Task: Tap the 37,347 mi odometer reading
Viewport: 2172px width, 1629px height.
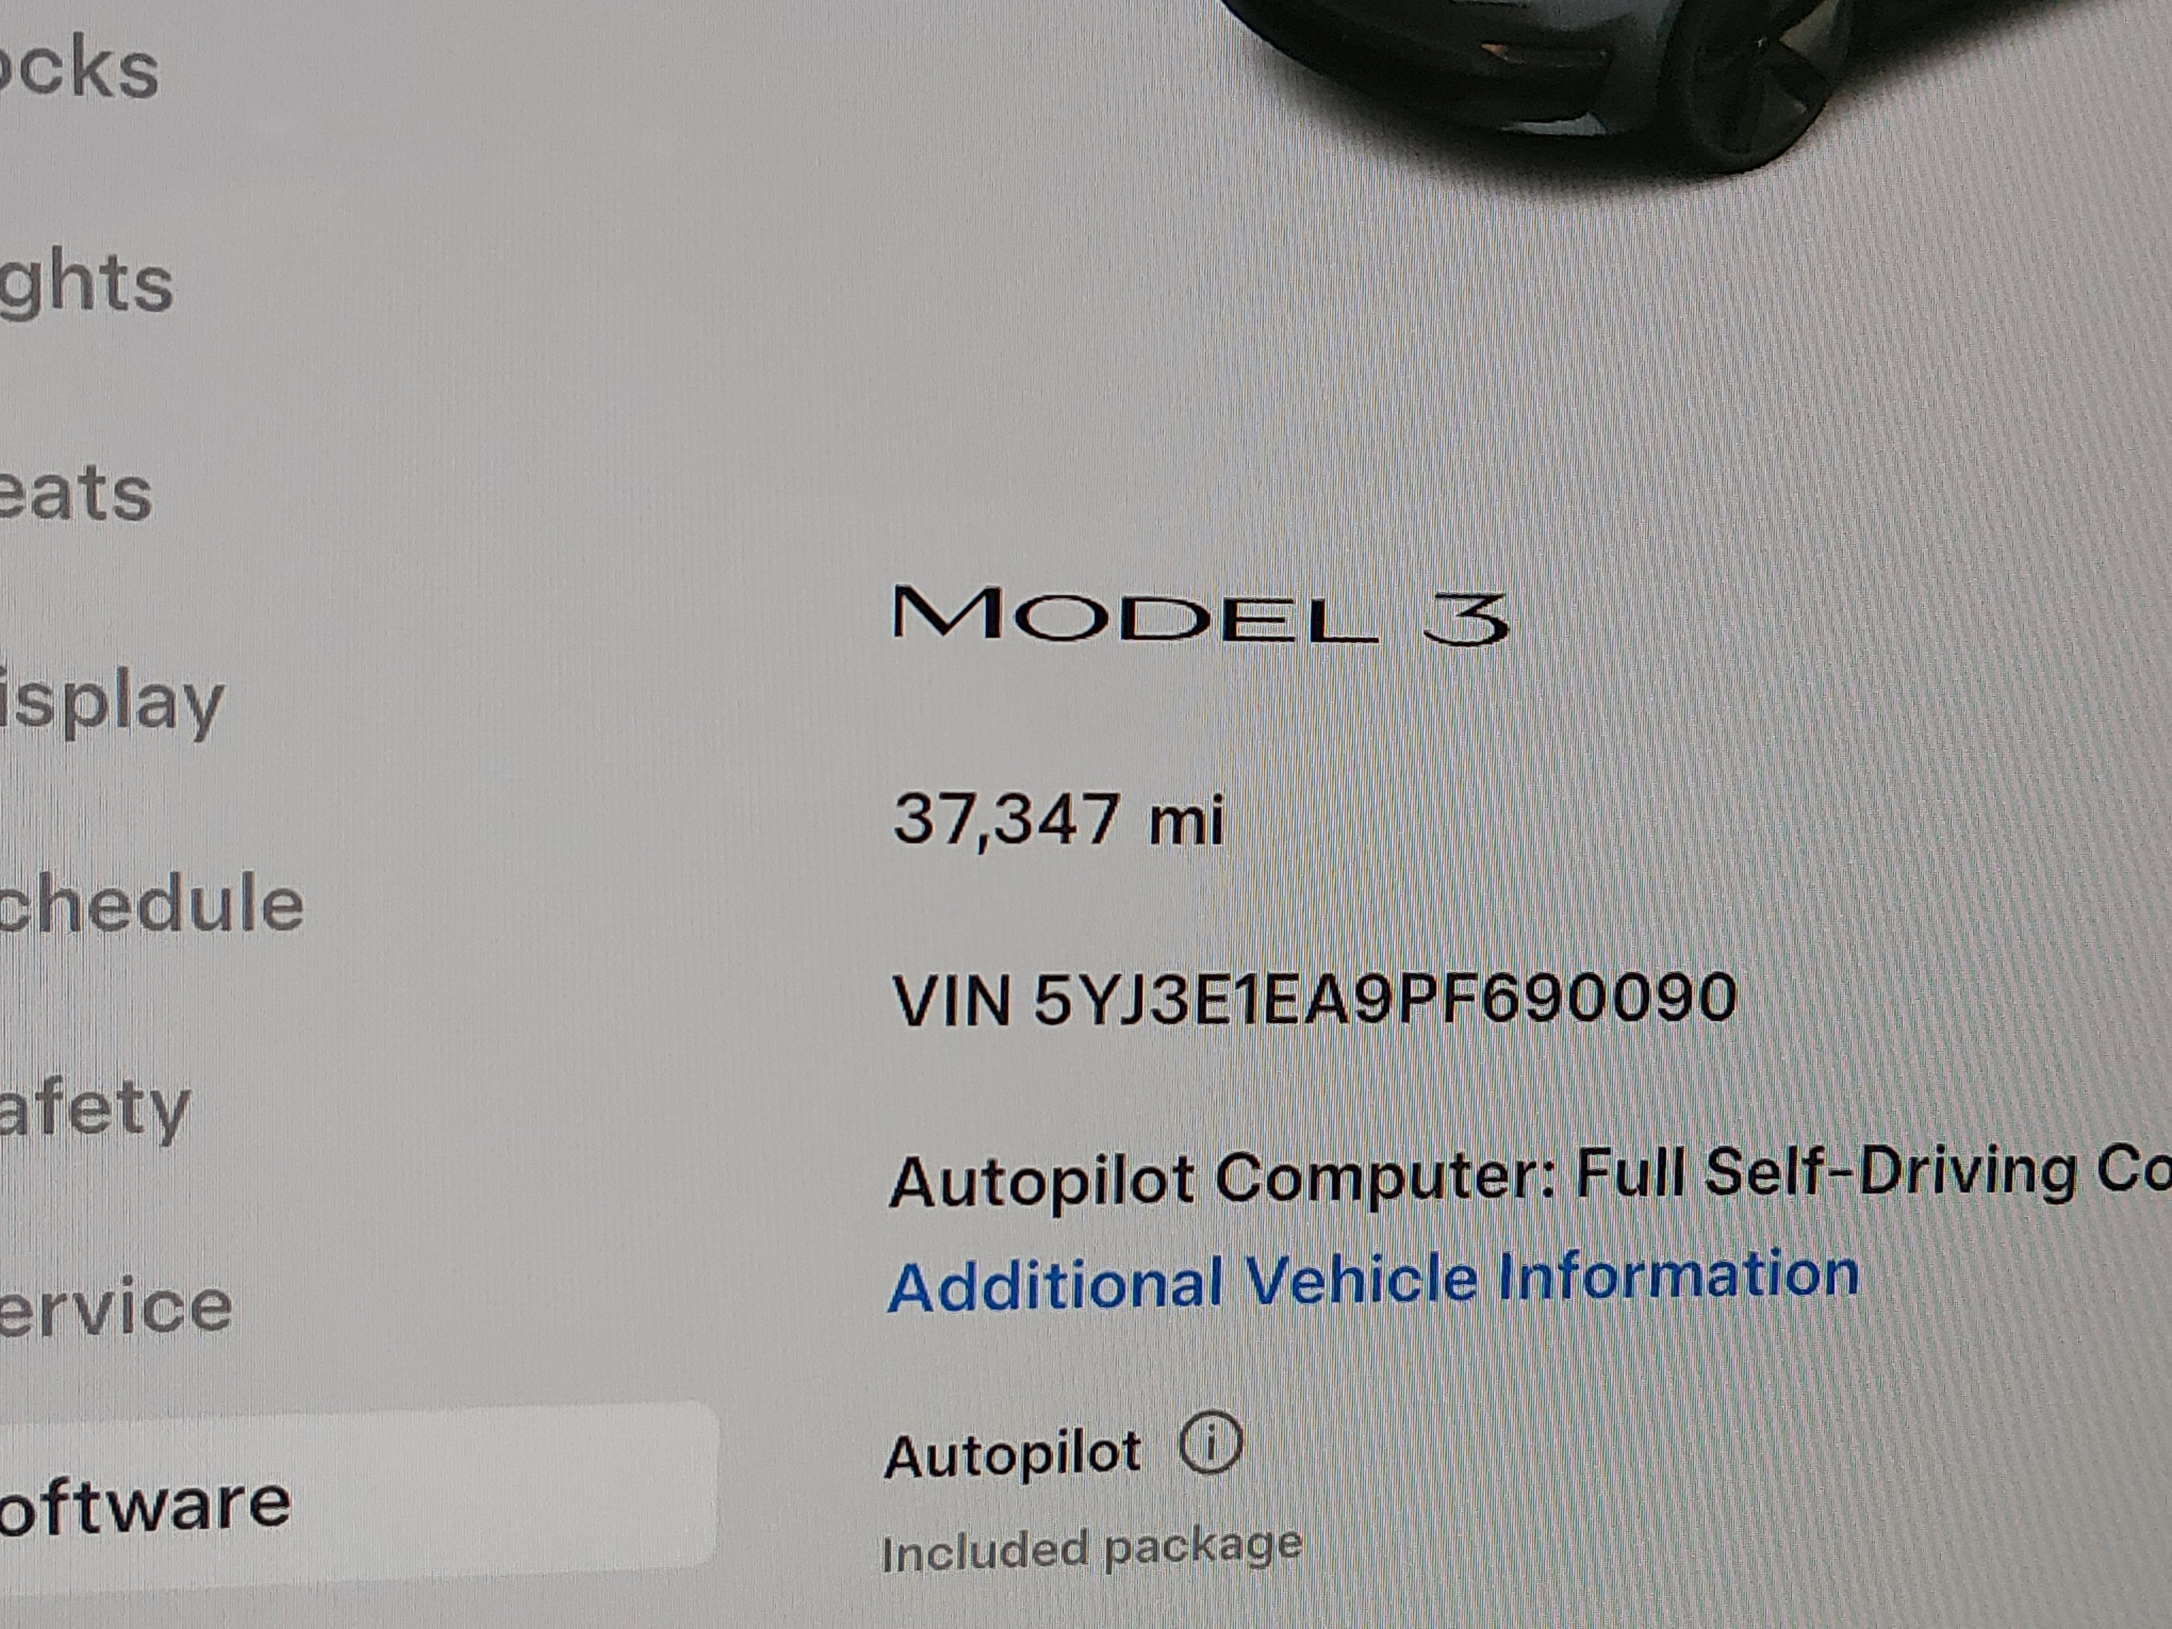Action: pyautogui.click(x=1058, y=818)
